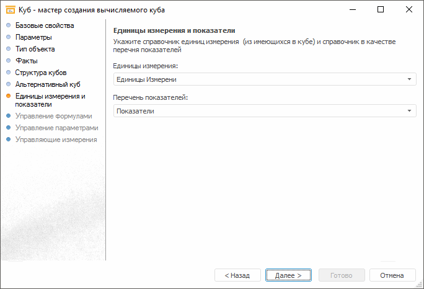Click the Управление параметрами step
The width and height of the screenshot is (424, 289).
coord(56,128)
